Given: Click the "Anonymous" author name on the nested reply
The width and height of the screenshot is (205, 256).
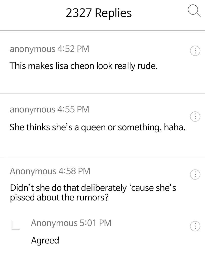Looking at the screenshot, I should (x=54, y=223).
